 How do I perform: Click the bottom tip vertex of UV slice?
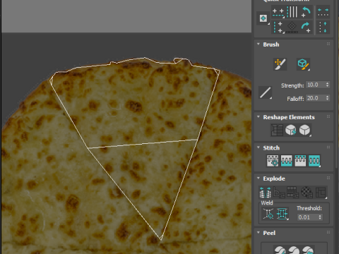click(161, 240)
